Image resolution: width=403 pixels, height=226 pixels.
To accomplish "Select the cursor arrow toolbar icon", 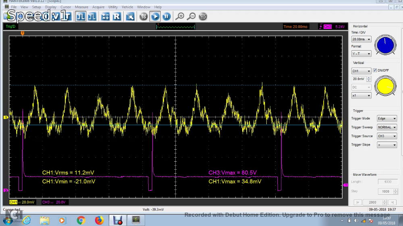I will coord(130,16).
